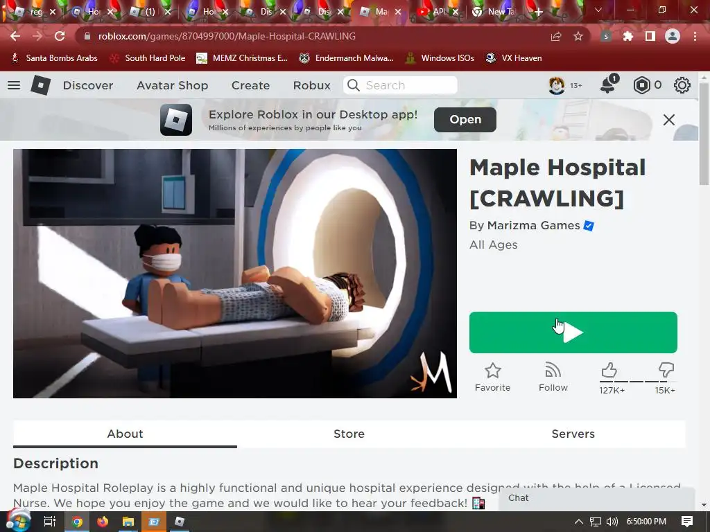Switch to the About tab
Image resolution: width=710 pixels, height=532 pixels.
125,434
